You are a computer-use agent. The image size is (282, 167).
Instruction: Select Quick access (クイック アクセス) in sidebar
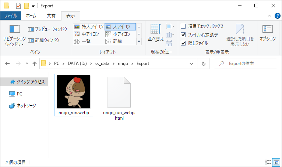[x=24, y=82]
